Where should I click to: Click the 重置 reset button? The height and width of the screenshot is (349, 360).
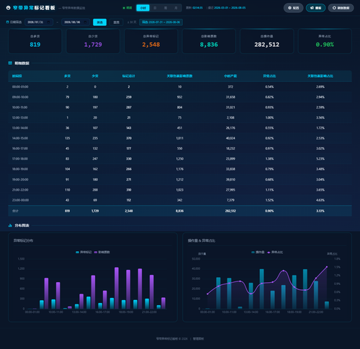coord(117,22)
